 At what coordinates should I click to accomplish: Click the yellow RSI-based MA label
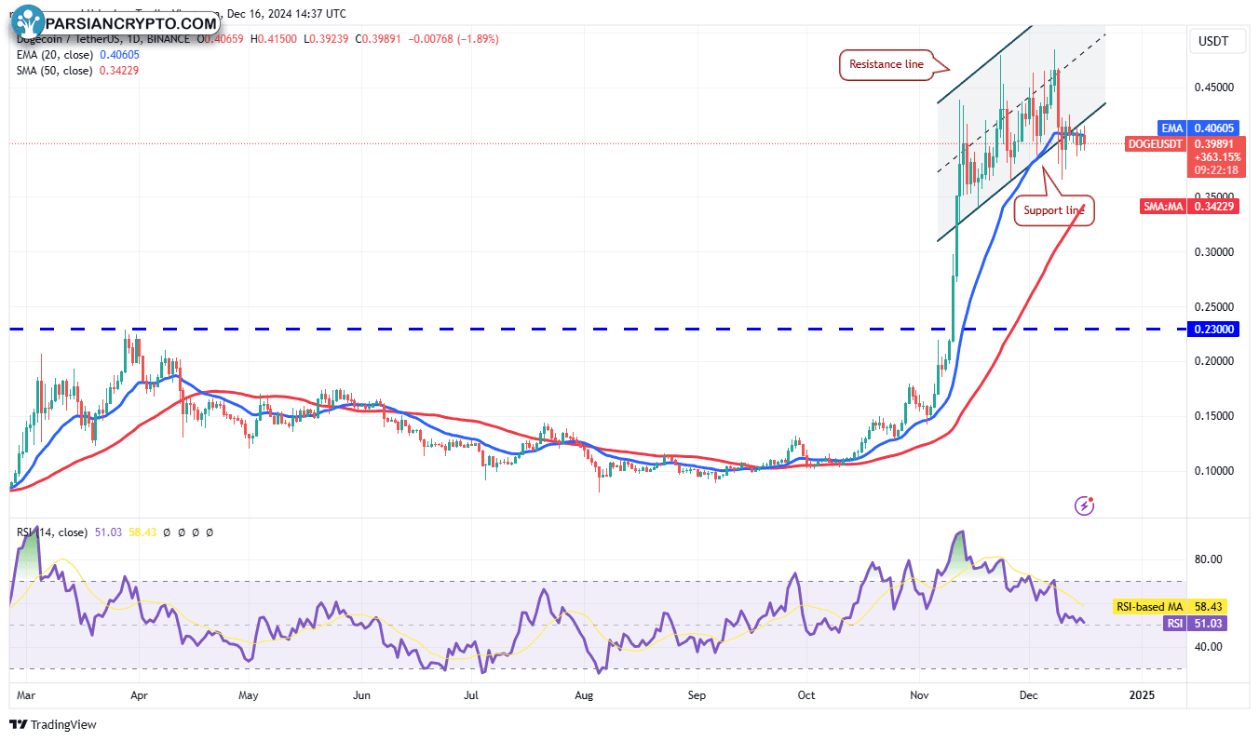[x=1171, y=606]
